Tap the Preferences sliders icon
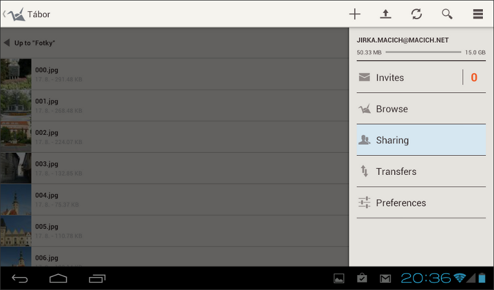The image size is (494, 290). 364,202
